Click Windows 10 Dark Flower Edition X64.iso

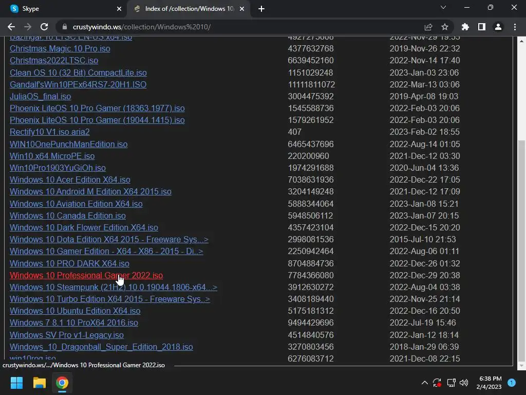pyautogui.click(x=84, y=227)
